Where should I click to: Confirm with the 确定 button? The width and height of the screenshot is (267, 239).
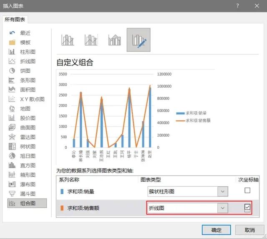click(x=216, y=230)
